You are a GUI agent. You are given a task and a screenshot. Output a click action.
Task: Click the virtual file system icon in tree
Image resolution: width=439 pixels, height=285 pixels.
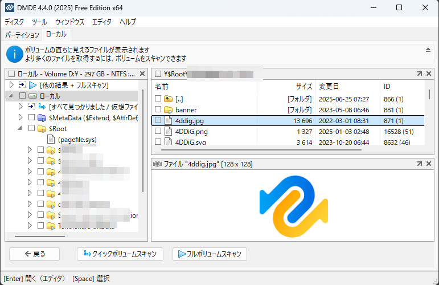[x=42, y=107]
